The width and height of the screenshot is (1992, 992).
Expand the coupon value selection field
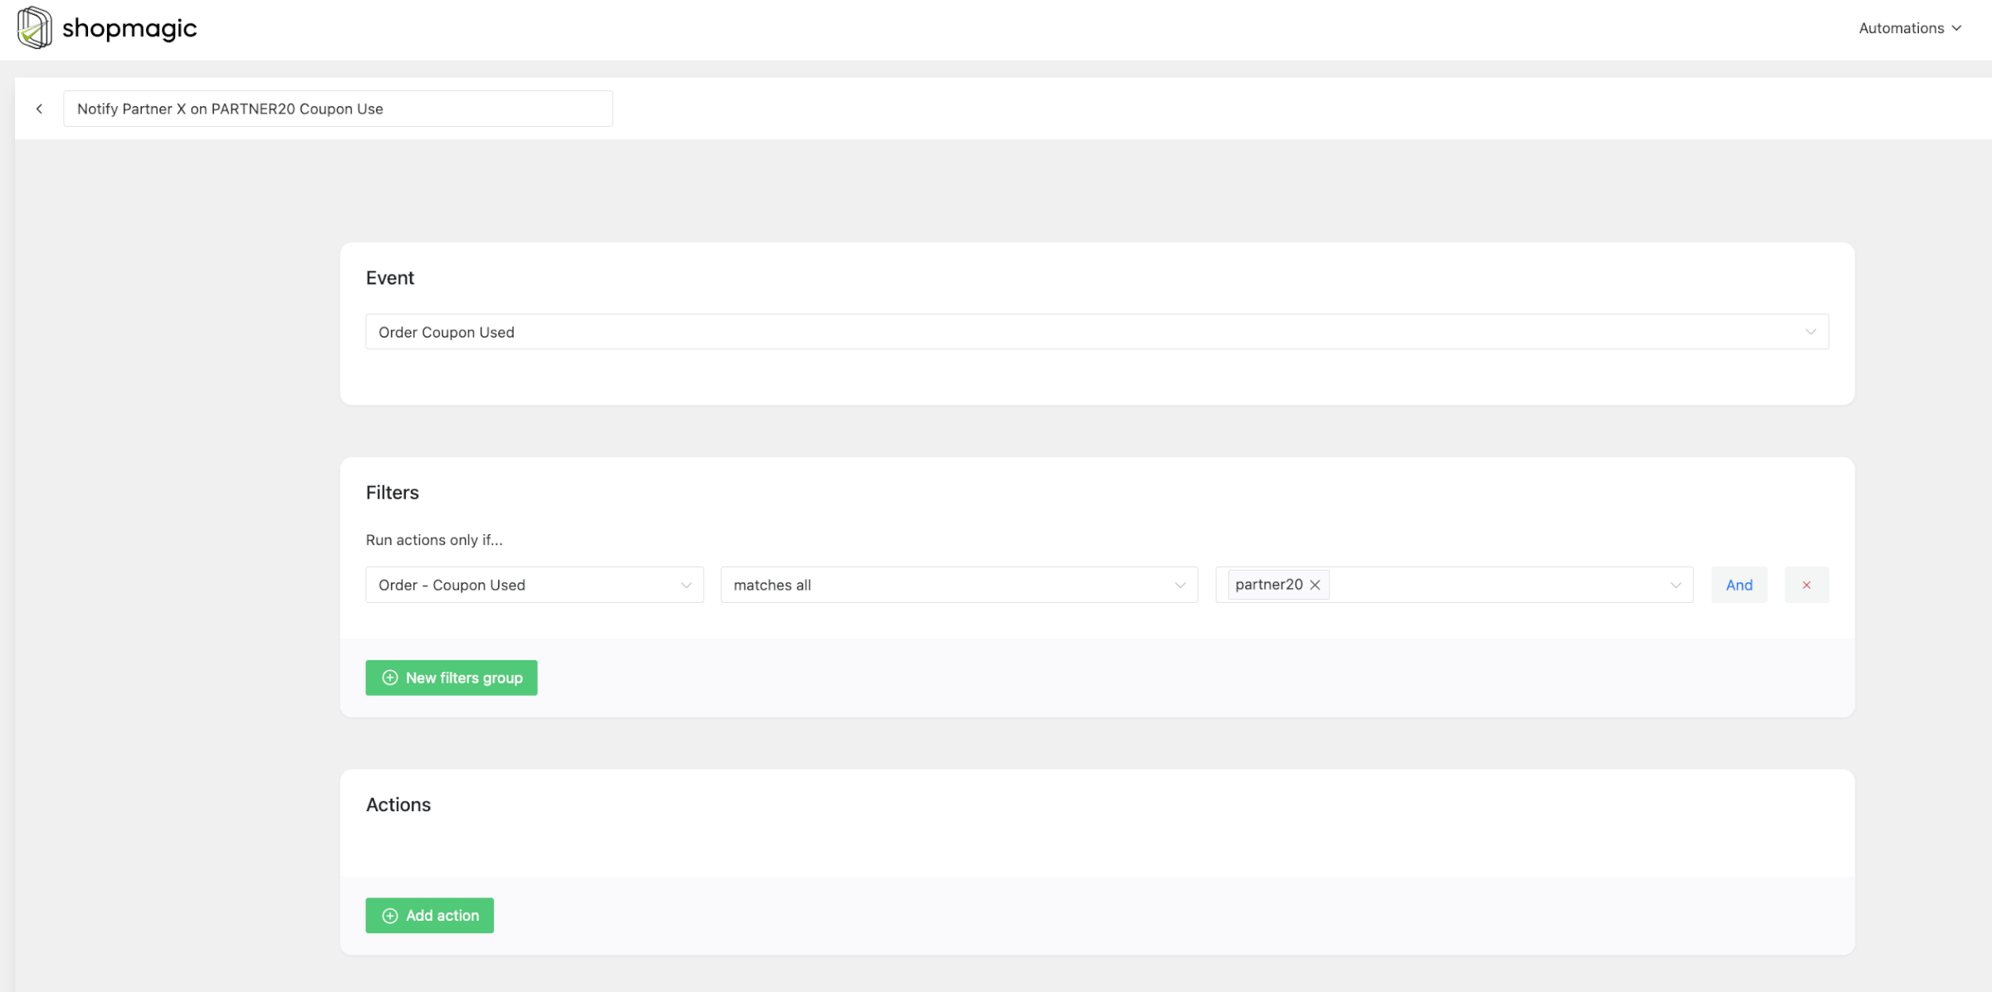pyautogui.click(x=1494, y=585)
